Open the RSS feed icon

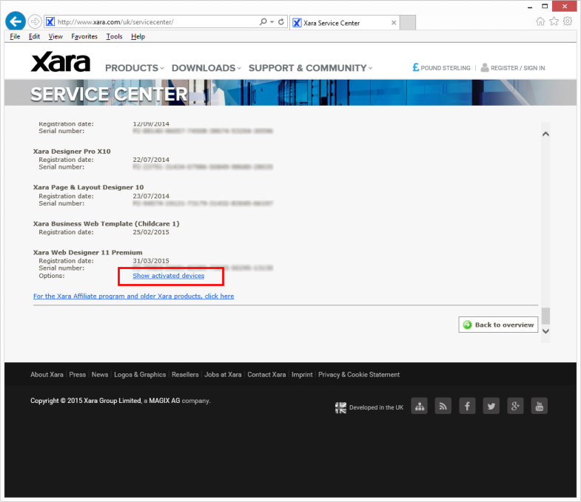pyautogui.click(x=443, y=406)
